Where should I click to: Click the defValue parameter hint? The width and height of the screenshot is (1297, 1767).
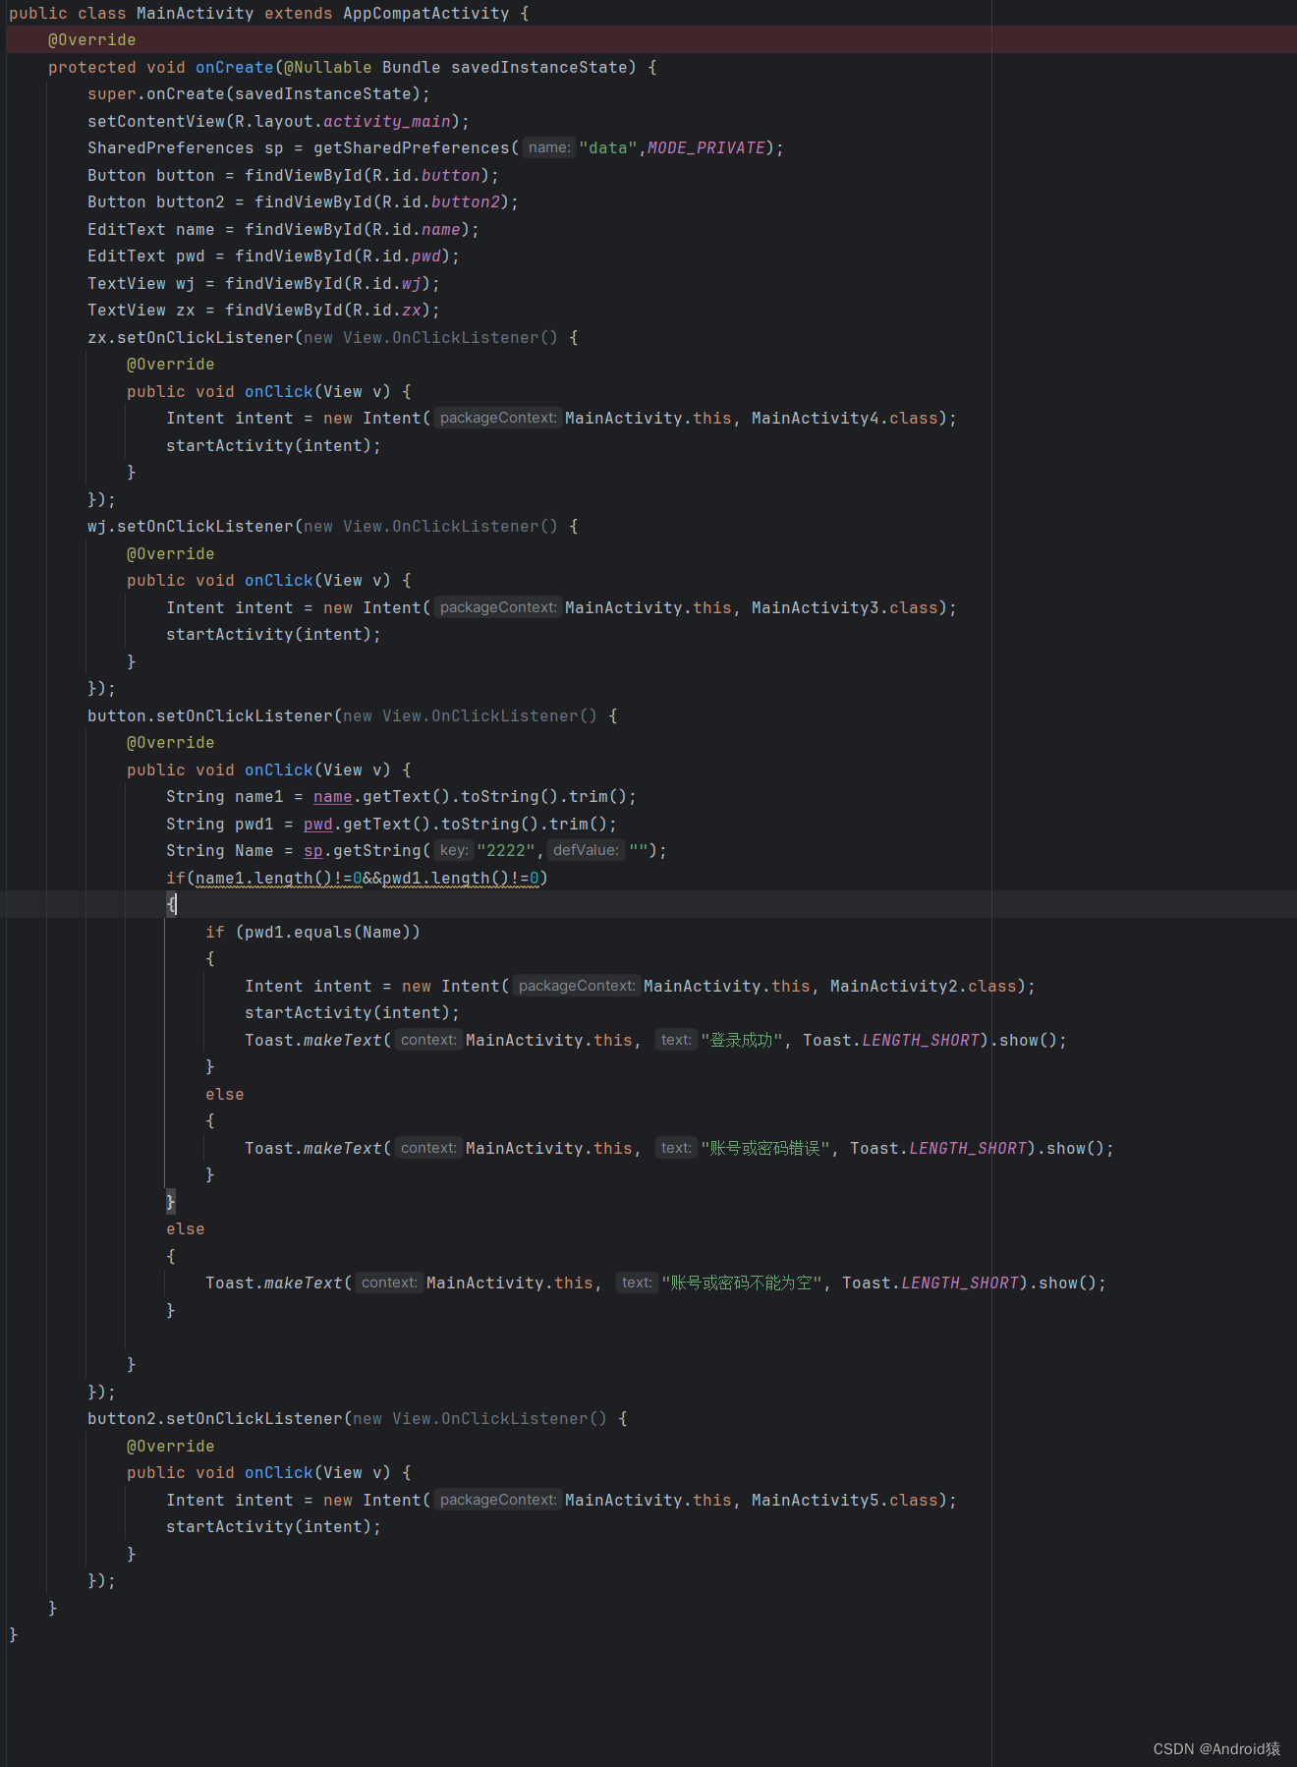pos(586,850)
